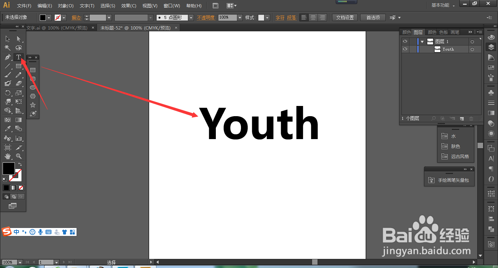498x268 pixels.
Task: Select the Lasso tool
Action: [x=19, y=48]
